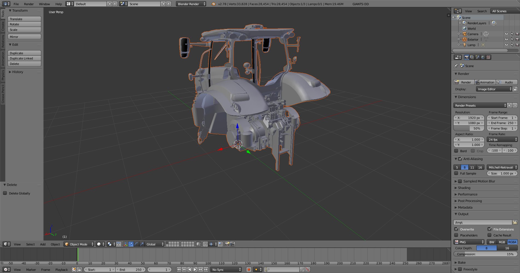
Task: Open the World properties tab icon
Action: pos(483,57)
